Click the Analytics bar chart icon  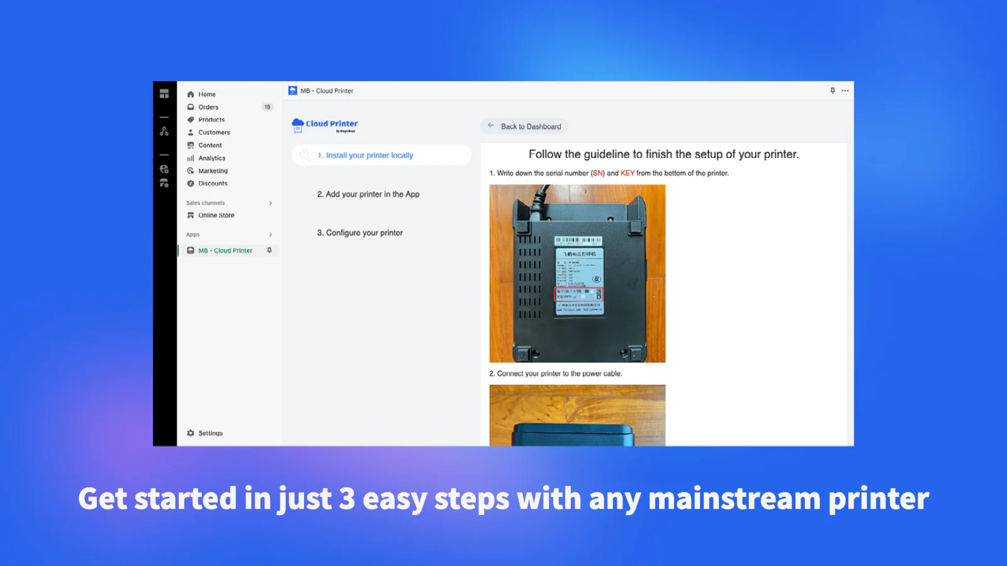(x=191, y=158)
